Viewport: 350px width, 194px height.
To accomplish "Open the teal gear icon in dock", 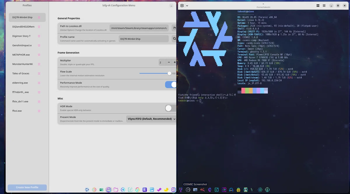I will pyautogui.click(x=260, y=190).
